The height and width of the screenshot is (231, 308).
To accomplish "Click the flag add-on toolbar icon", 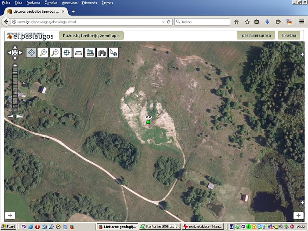I will [x=289, y=22].
